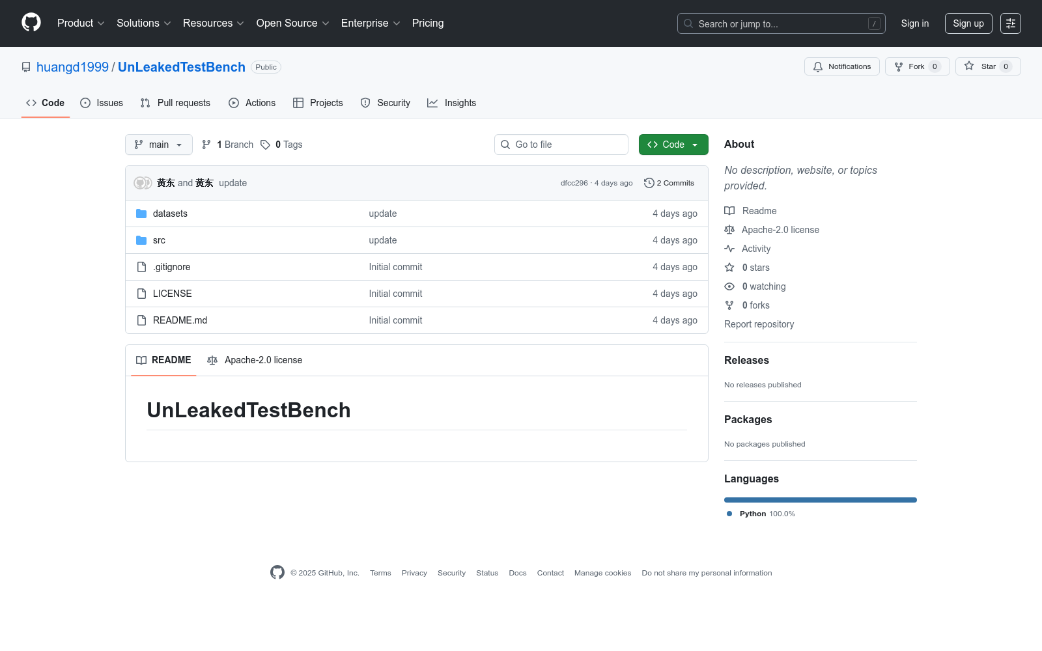Open the Resources dropdown
The image size is (1042, 651).
(x=214, y=23)
